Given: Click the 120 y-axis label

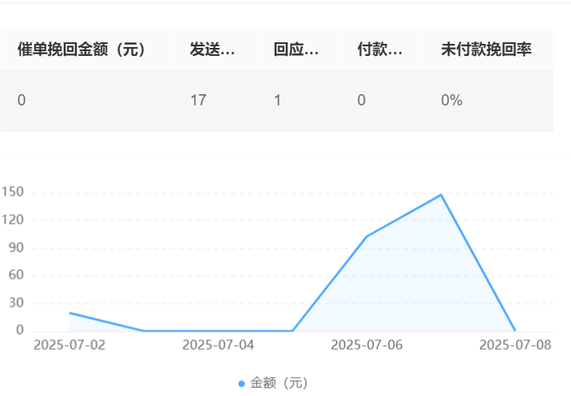Looking at the screenshot, I should (x=13, y=220).
